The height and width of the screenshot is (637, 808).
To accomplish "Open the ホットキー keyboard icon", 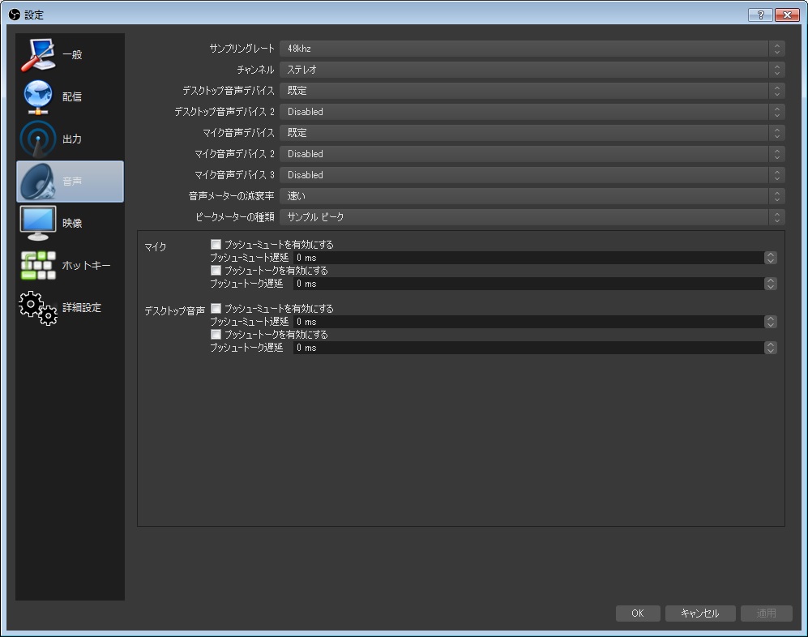I will 37,266.
